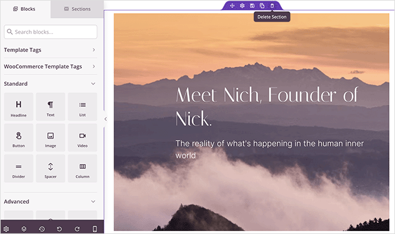The image size is (395, 234).
Task: Select the Video block
Action: (82, 138)
